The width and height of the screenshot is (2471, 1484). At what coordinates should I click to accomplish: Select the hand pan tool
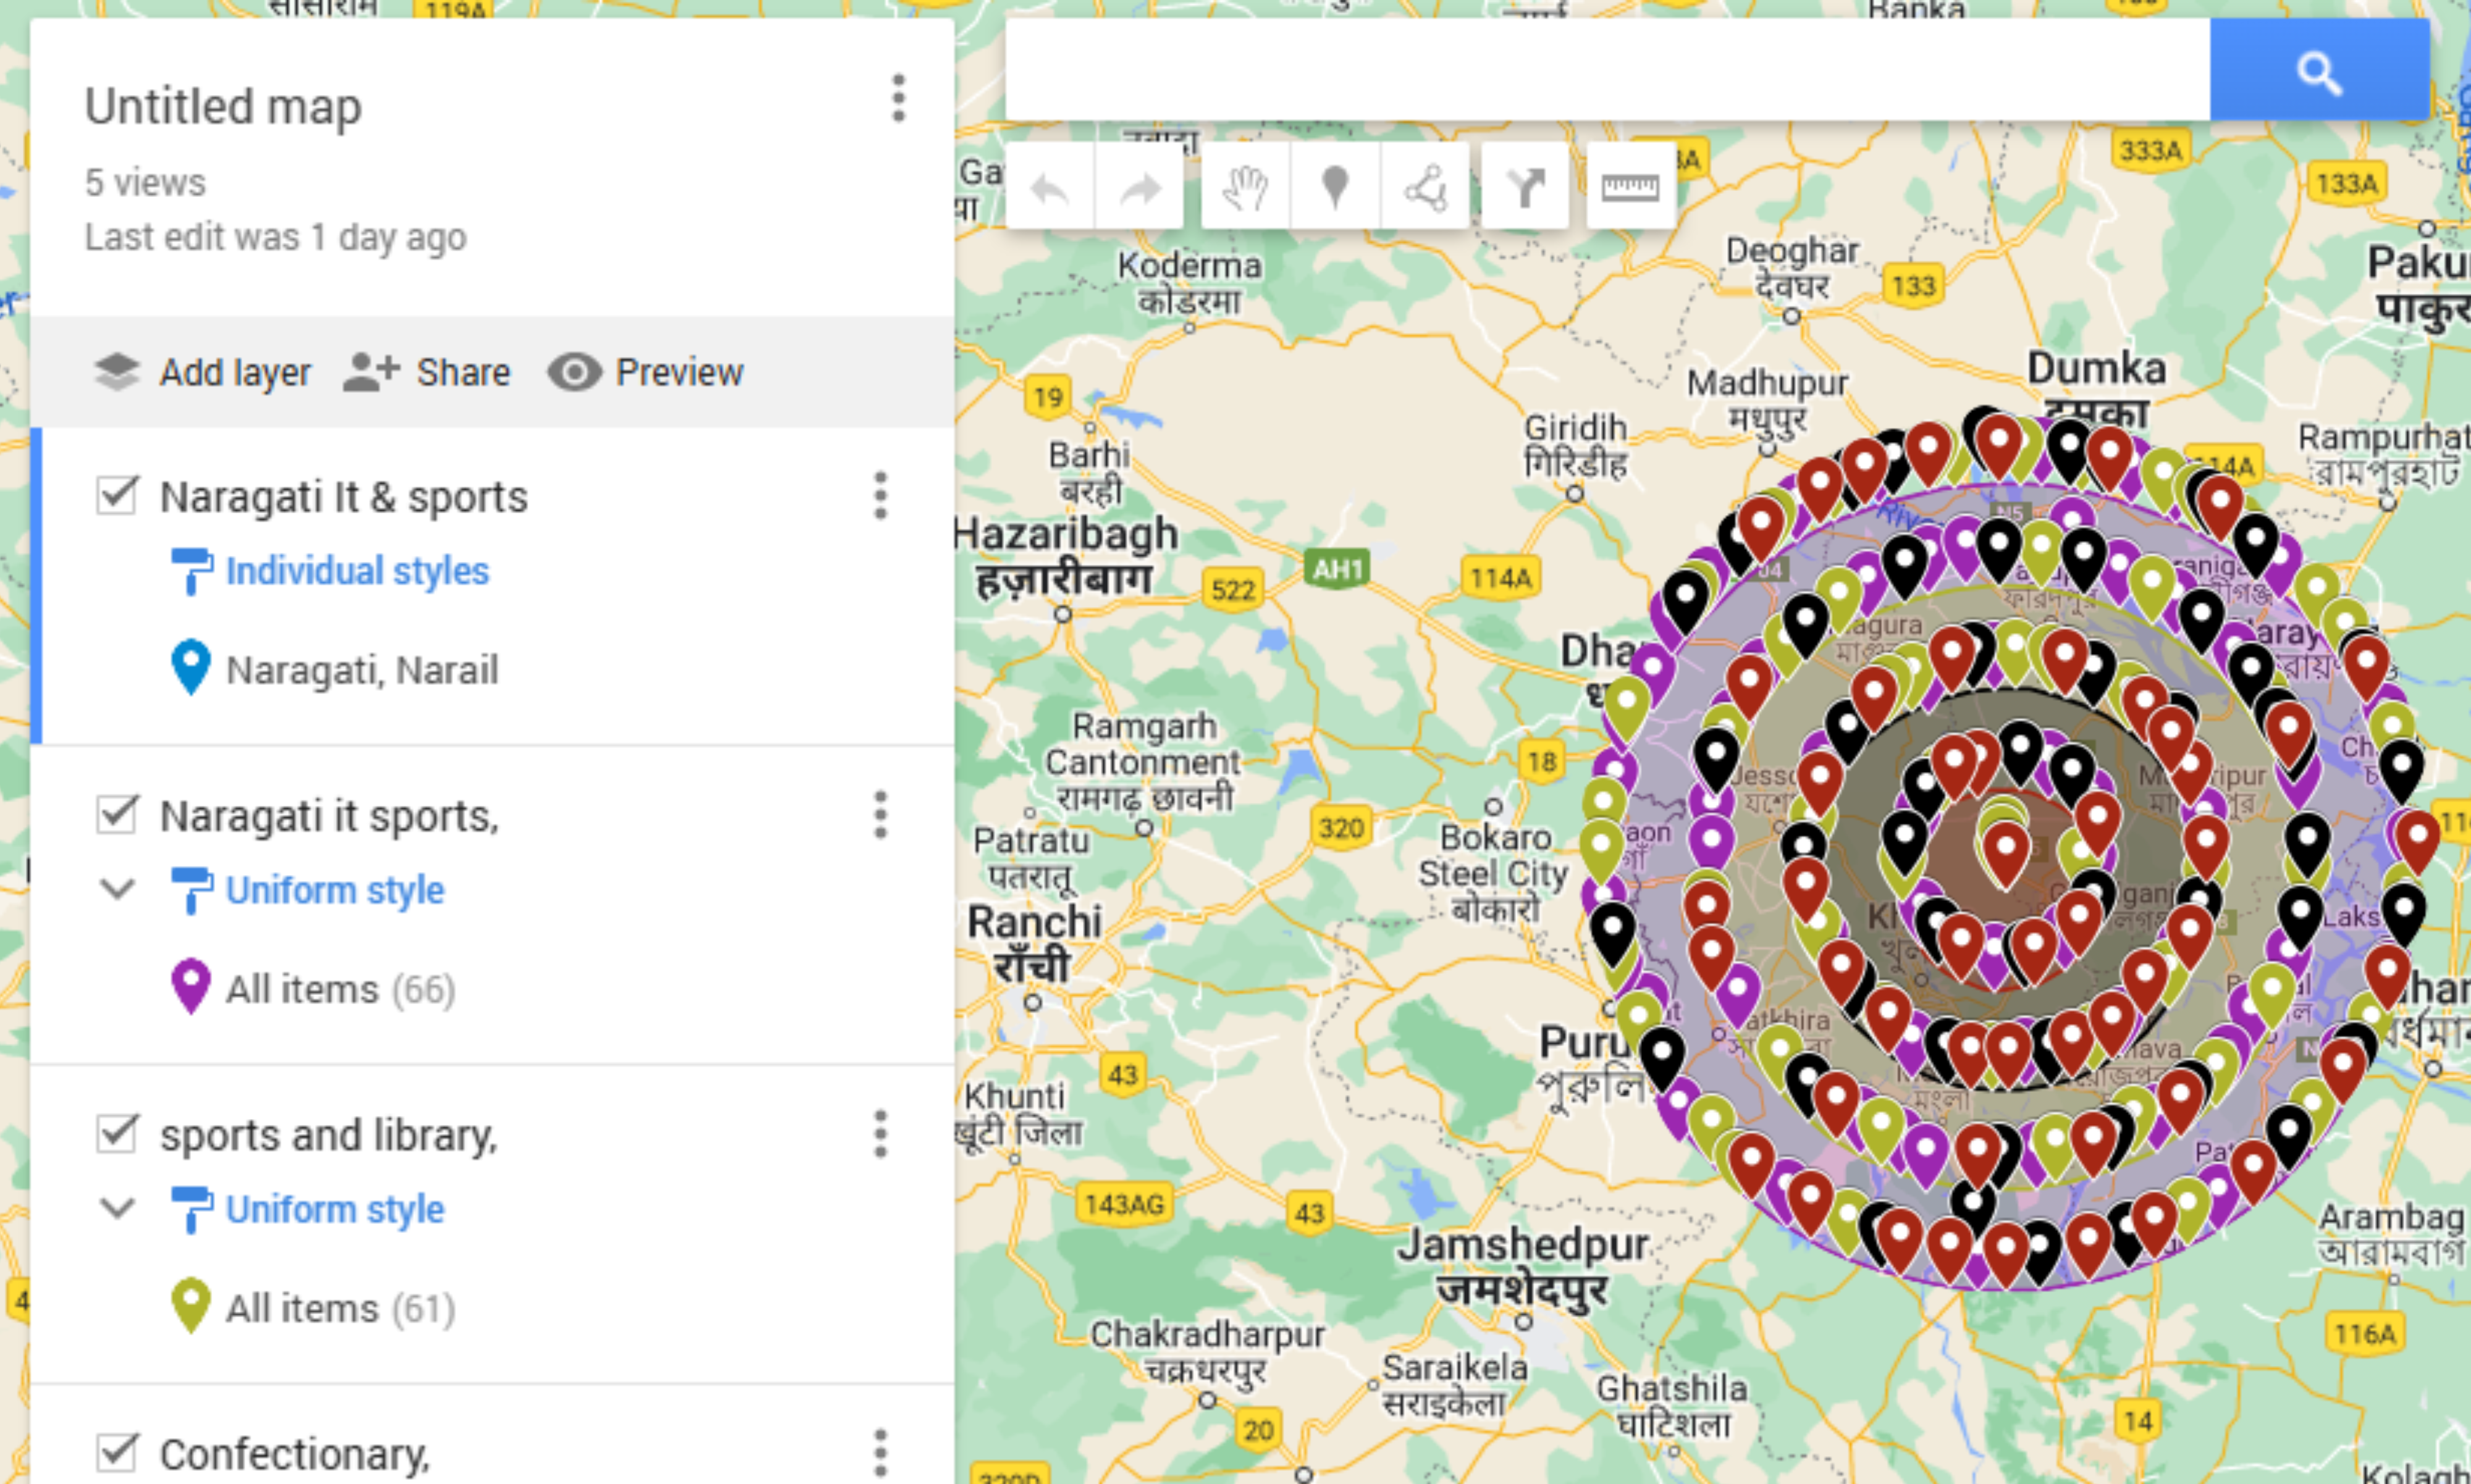tap(1245, 187)
